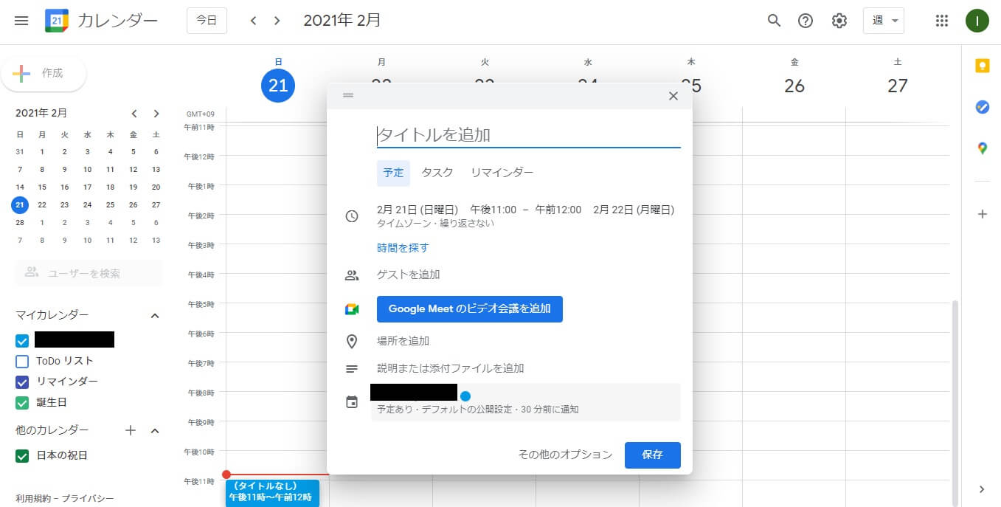This screenshot has width=1001, height=507.
Task: Switch to the リマインダー tab
Action: (502, 173)
